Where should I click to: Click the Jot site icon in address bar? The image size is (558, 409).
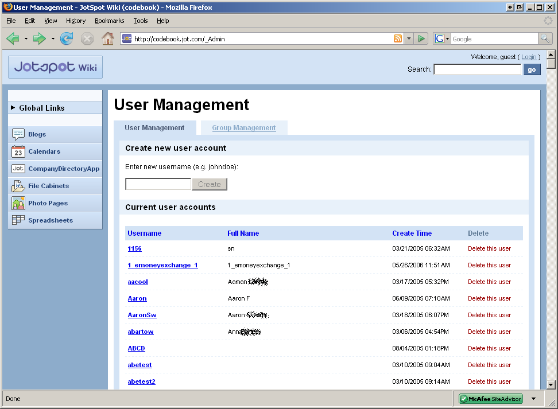(x=127, y=38)
